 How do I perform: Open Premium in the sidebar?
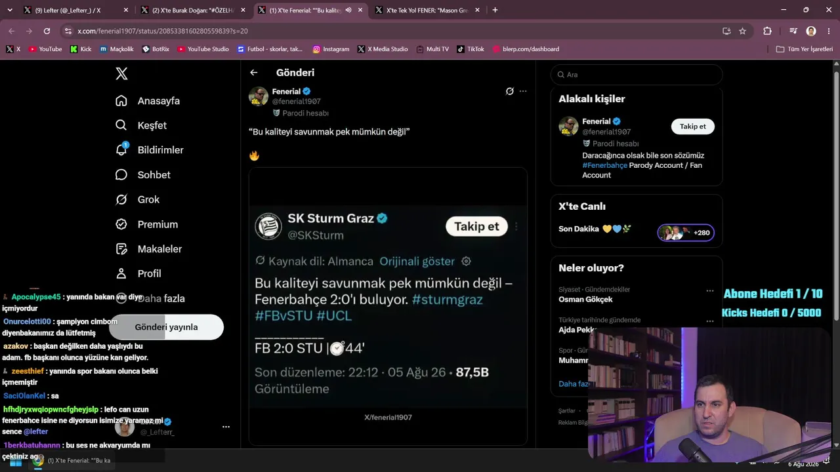click(x=146, y=224)
